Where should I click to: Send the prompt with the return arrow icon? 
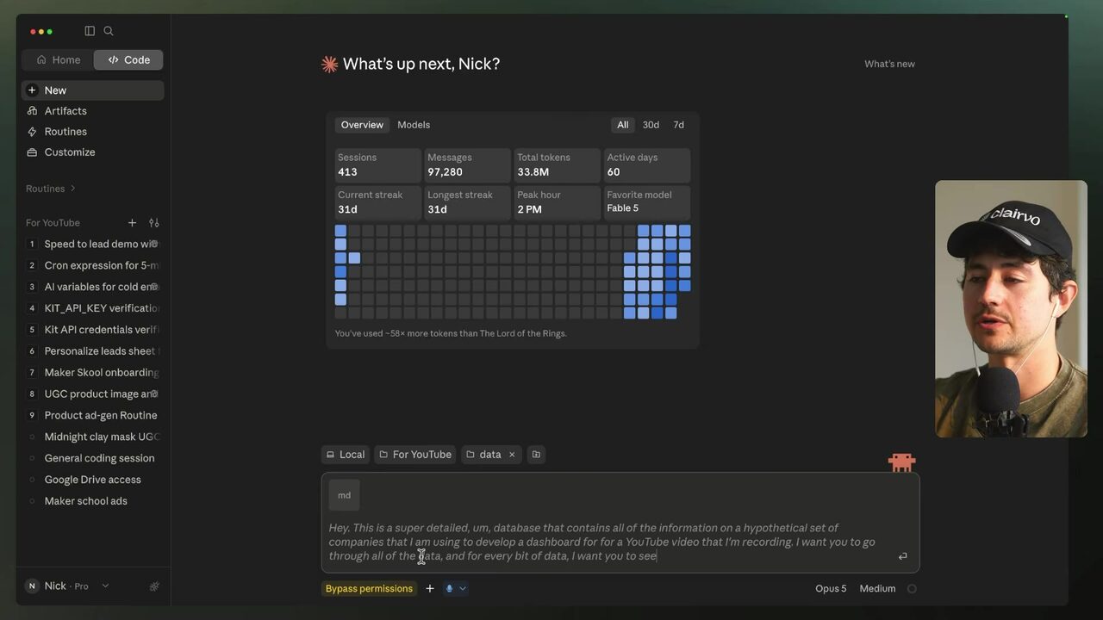(x=902, y=556)
